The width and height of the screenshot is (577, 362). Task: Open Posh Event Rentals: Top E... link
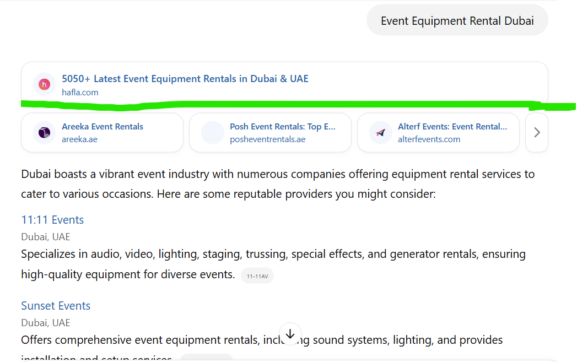[x=283, y=127]
